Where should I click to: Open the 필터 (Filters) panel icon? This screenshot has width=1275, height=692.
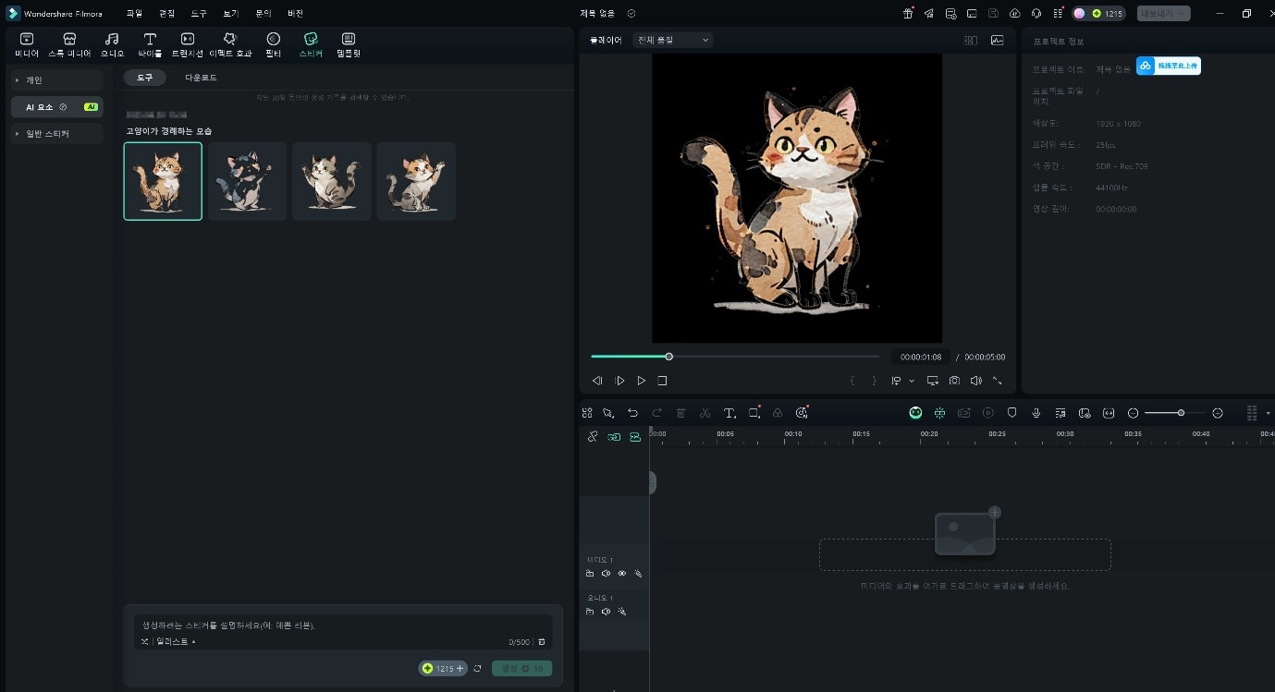(273, 44)
